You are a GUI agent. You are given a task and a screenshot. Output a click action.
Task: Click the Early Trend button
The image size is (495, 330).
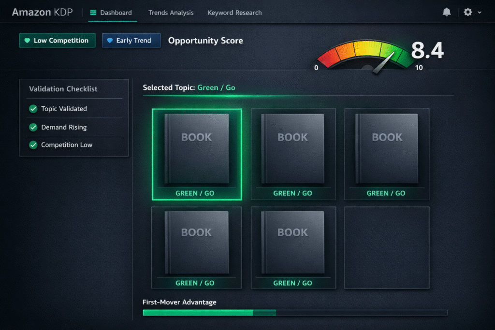(131, 41)
